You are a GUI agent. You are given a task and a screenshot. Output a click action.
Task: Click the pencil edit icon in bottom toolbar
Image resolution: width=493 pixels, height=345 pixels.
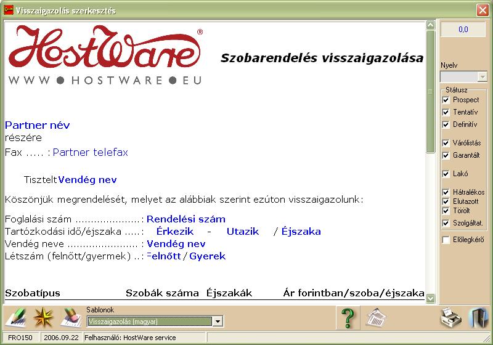[15, 318]
